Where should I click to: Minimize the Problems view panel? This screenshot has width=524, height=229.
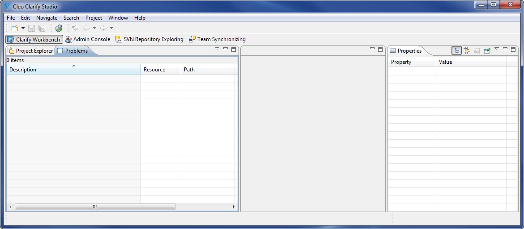tap(225, 49)
